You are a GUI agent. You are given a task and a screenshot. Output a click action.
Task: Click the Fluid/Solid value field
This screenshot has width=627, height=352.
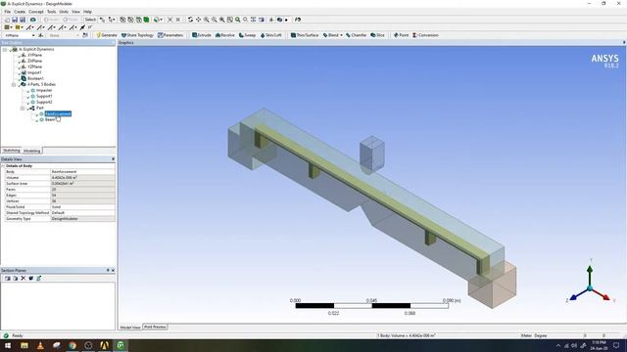[82, 207]
